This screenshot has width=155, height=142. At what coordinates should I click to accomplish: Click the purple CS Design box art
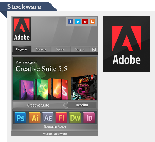[x=26, y=90]
